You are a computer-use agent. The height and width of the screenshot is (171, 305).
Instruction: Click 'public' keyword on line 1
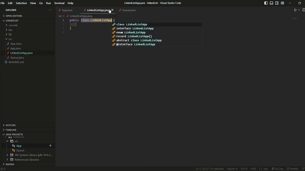(x=74, y=20)
